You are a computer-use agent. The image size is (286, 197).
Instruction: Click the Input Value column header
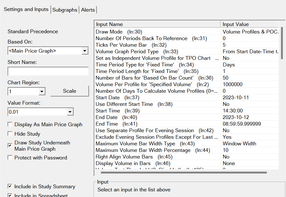tap(249, 24)
